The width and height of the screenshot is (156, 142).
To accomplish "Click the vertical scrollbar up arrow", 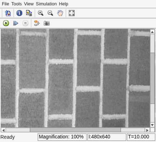I will coord(152,32).
